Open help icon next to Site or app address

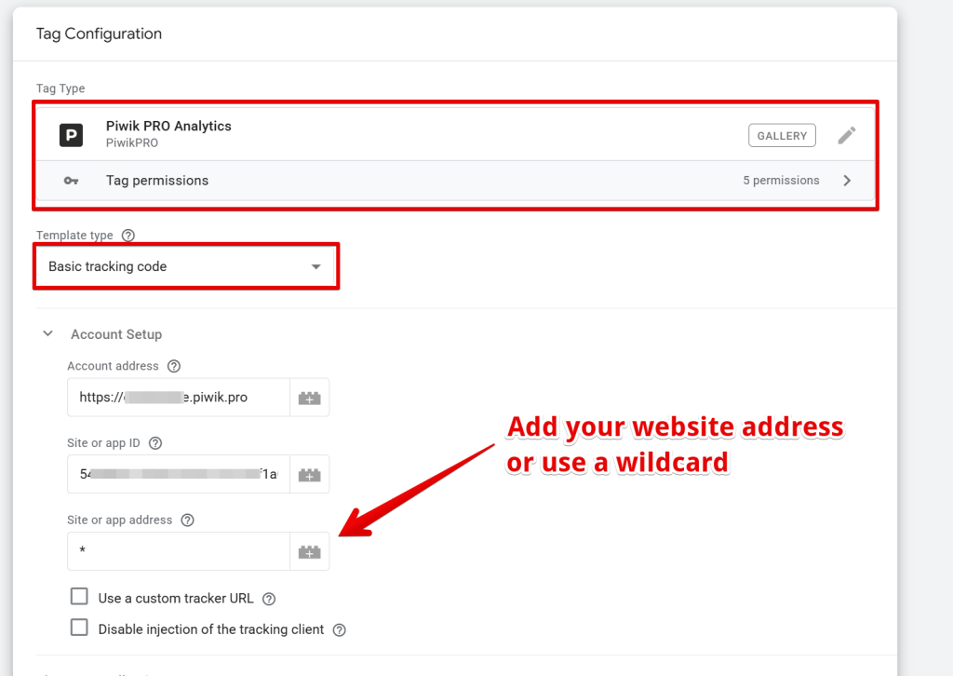pyautogui.click(x=188, y=521)
